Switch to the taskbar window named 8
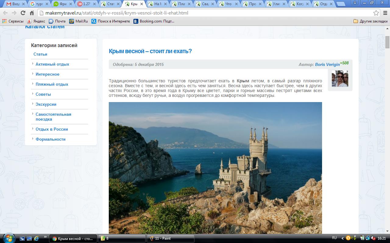The width and height of the screenshot is (390, 243). (122, 238)
